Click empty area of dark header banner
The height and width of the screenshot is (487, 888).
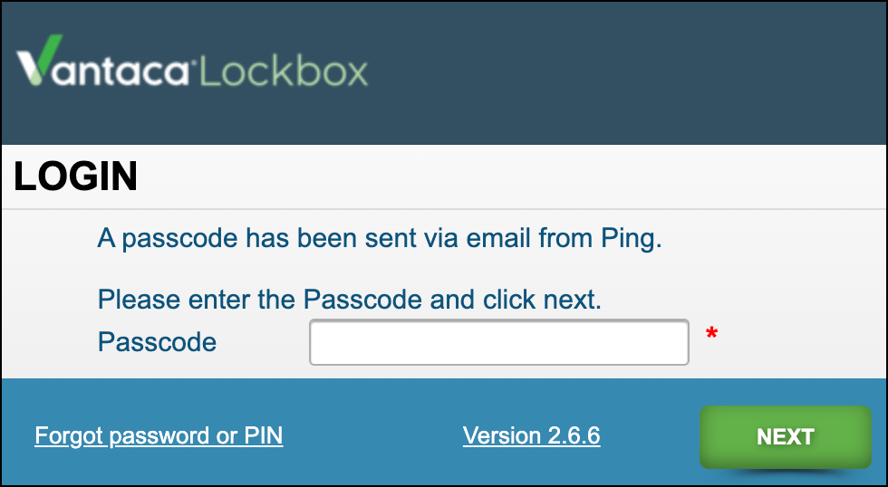click(x=634, y=72)
